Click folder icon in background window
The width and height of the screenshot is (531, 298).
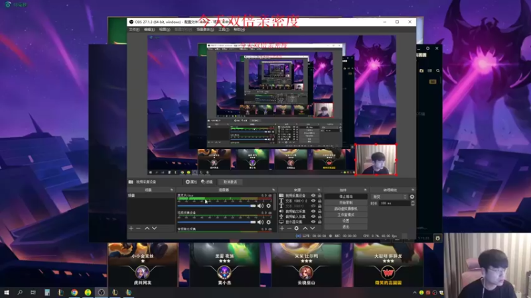point(421,71)
